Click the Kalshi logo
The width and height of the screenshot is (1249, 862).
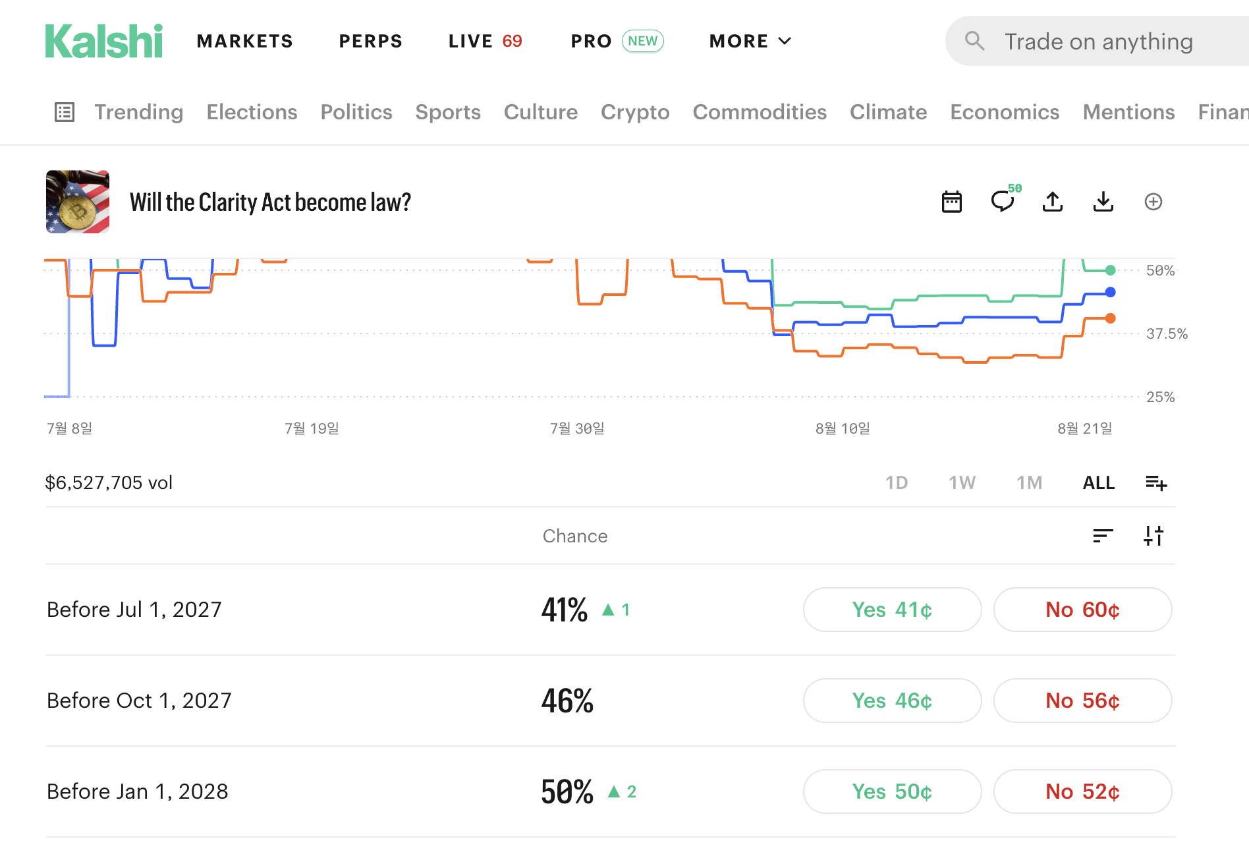tap(103, 41)
